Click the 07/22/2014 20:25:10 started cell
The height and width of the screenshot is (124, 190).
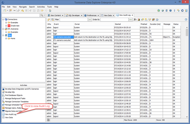pyautogui.click(x=127, y=28)
